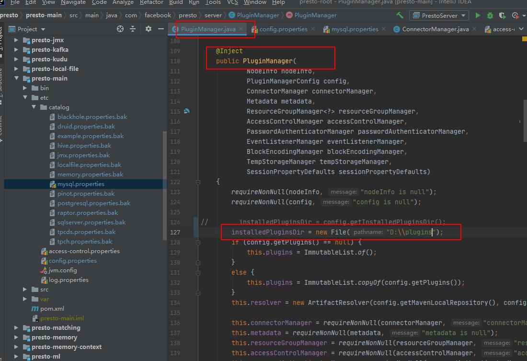Select tpch.properties.bak file
This screenshot has height=361, width=527.
(85, 242)
